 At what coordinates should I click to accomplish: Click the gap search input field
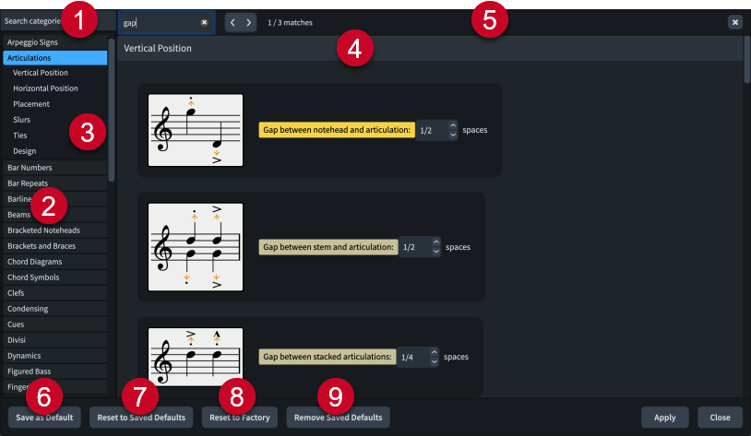tap(159, 22)
